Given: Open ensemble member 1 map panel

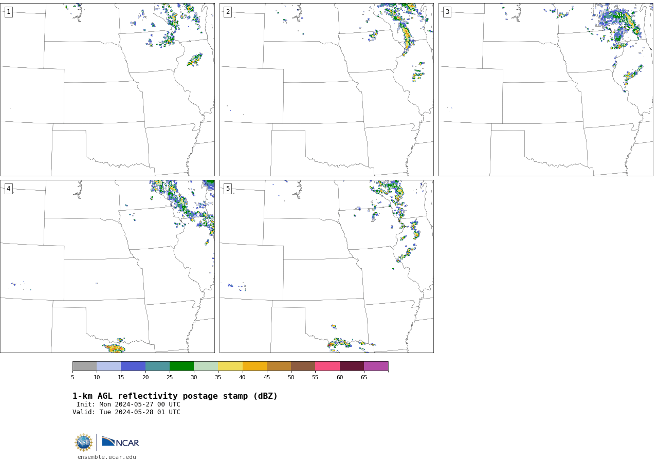Looking at the screenshot, I should pyautogui.click(x=107, y=89).
